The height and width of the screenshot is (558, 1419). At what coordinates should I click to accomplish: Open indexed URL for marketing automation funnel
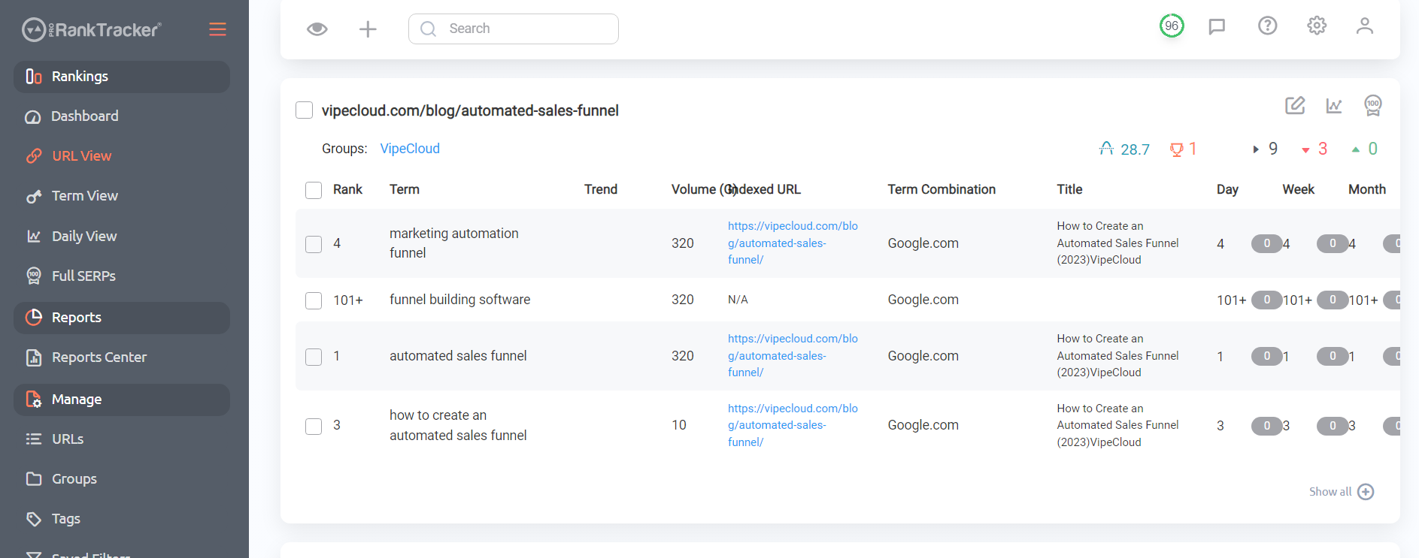pyautogui.click(x=793, y=243)
